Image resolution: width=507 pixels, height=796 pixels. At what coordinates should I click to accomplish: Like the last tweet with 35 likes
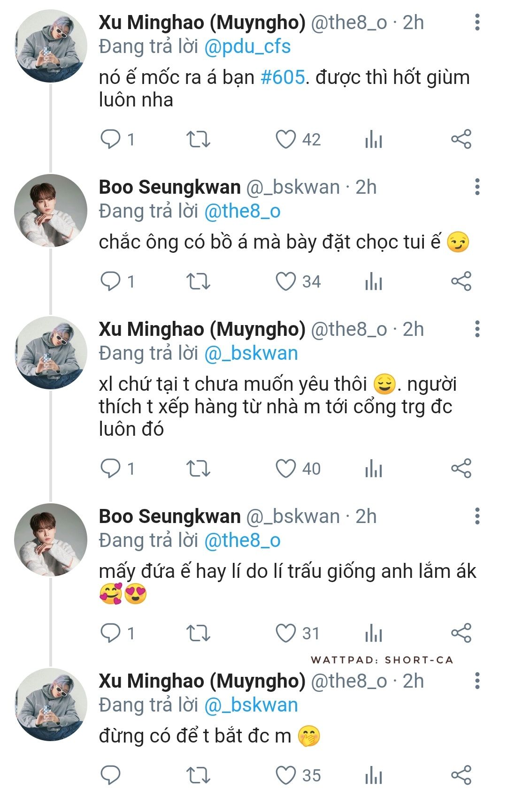285,775
